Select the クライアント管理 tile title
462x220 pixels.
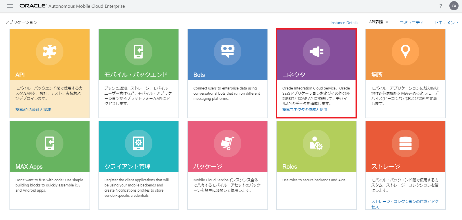(127, 166)
